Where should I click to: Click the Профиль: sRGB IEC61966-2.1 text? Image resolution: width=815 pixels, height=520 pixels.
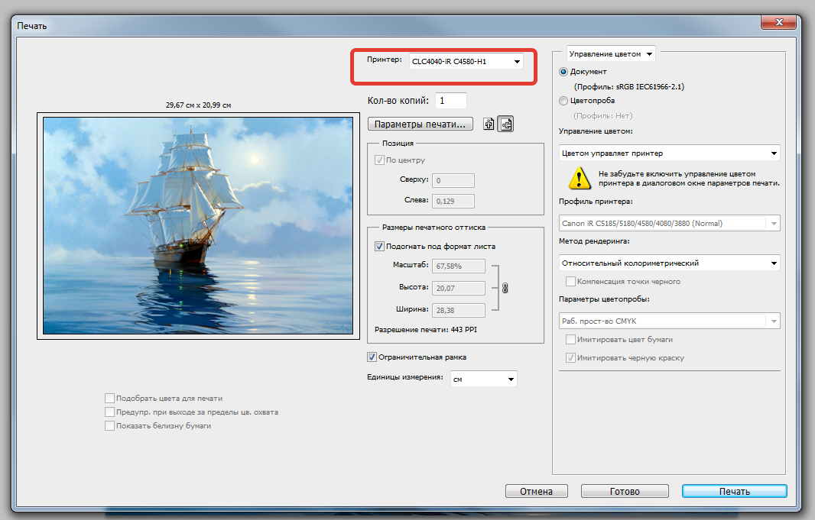coord(629,87)
